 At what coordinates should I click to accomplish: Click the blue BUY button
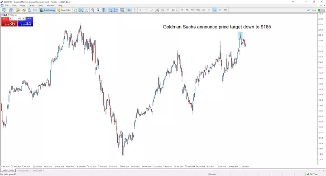29,19
